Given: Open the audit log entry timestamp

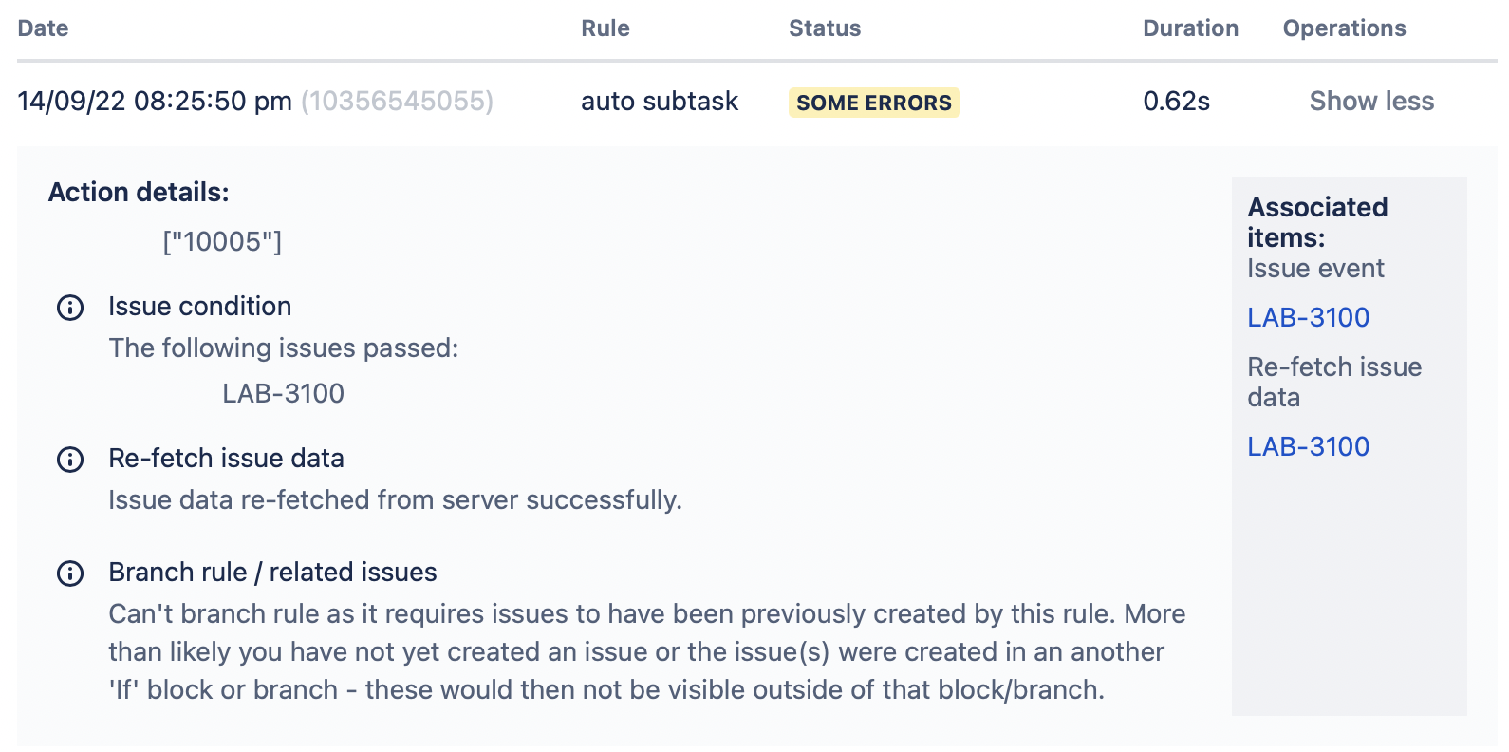Looking at the screenshot, I should pos(154,101).
